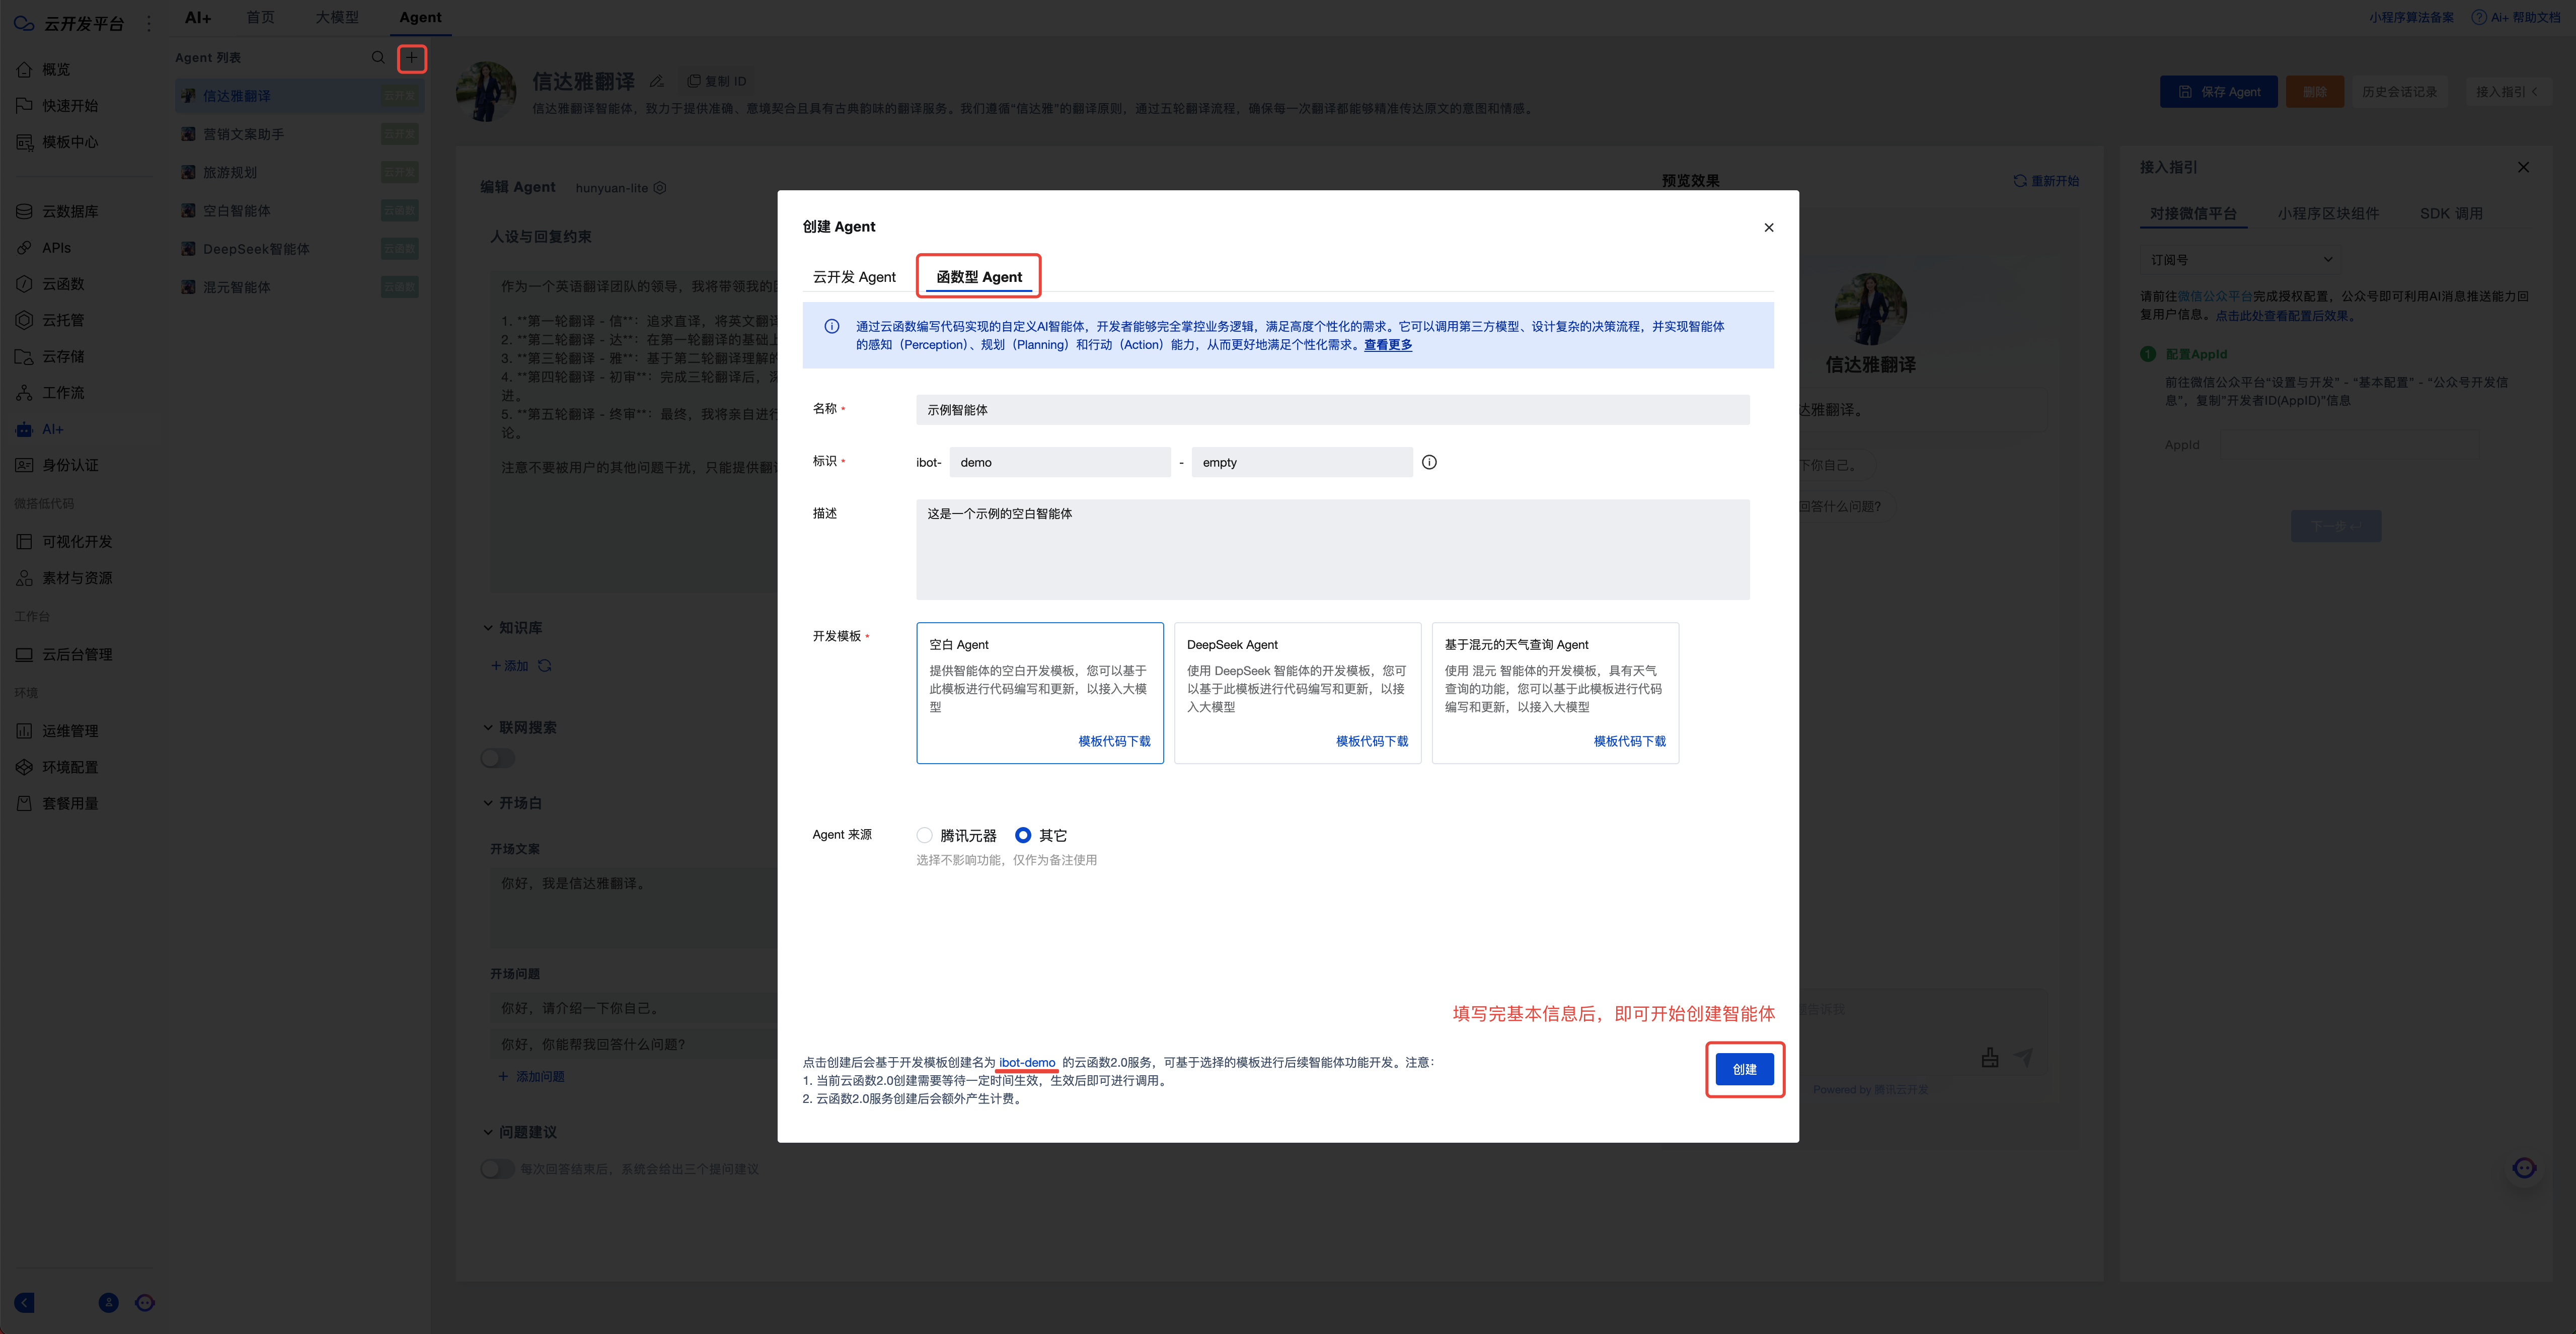
Task: Switch to 函数型 Agent tab
Action: 979,277
